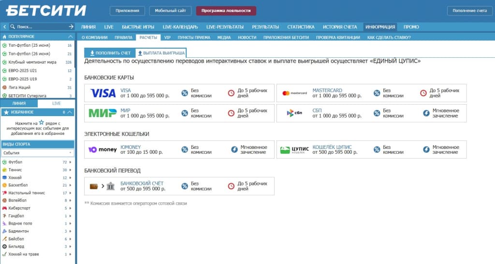Open the ПРОМО menu item
Screen dimensions: 495x264
click(x=411, y=27)
